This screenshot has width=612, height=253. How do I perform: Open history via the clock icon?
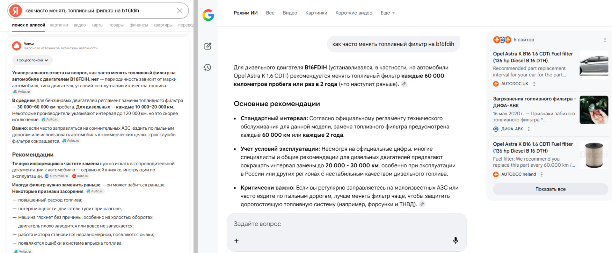208,68
